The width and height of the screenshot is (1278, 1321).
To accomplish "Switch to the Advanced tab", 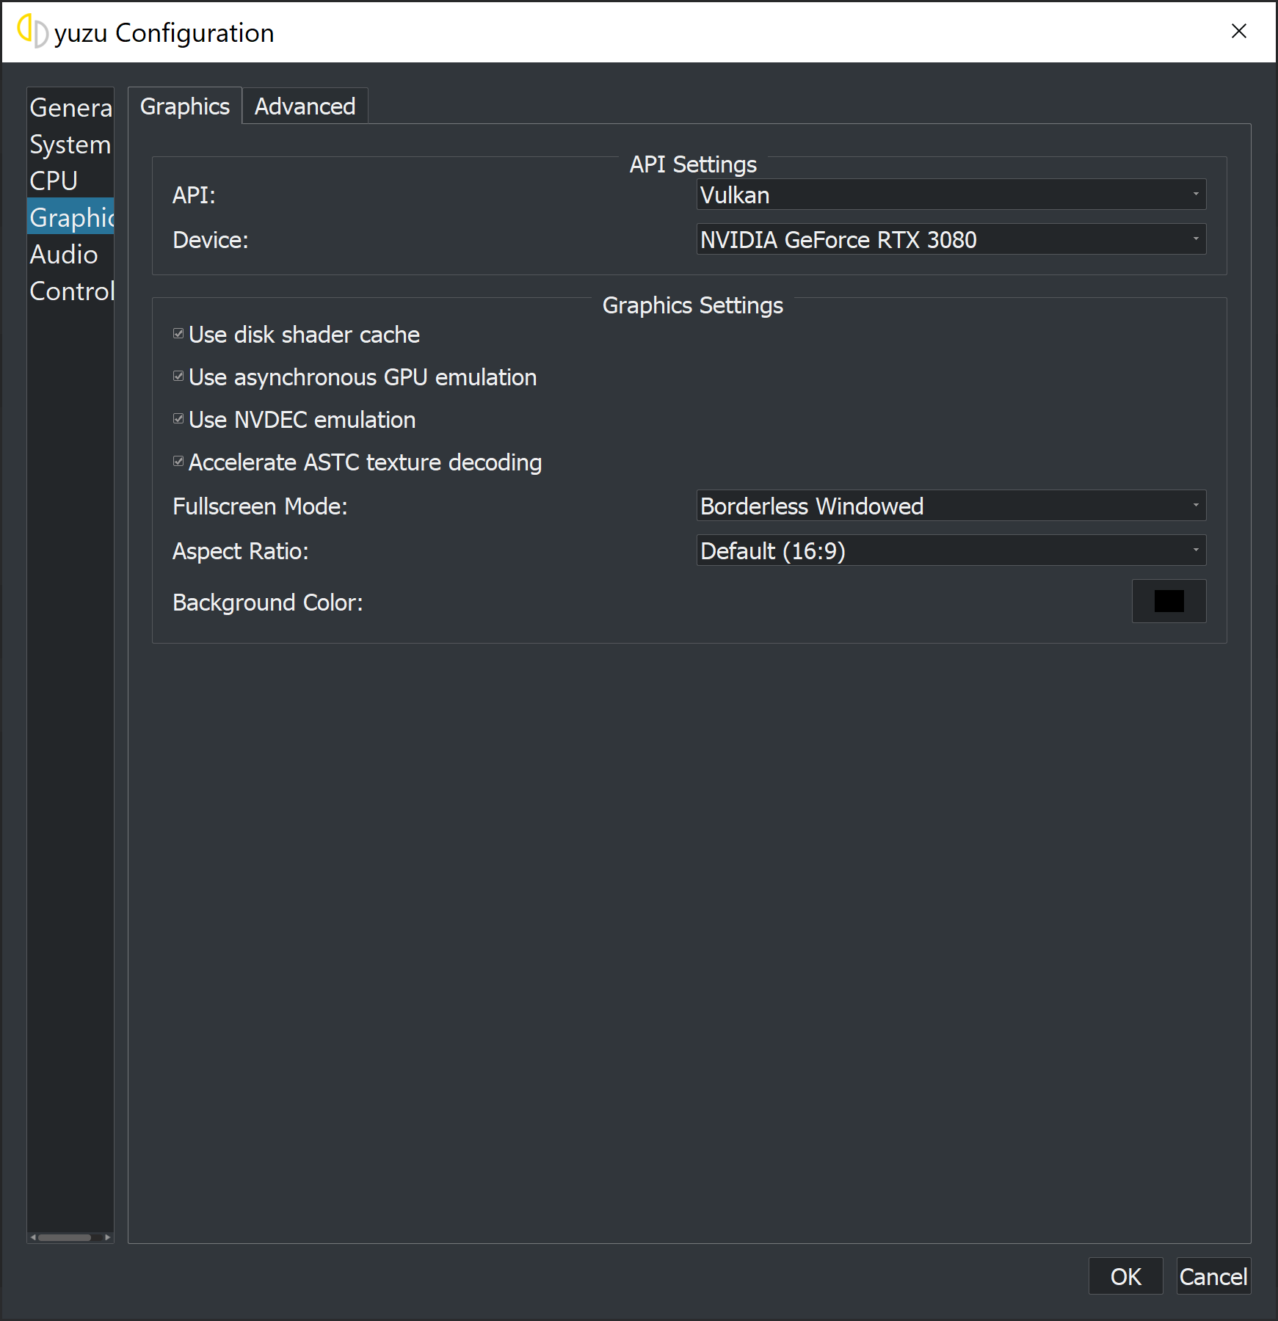I will click(305, 106).
